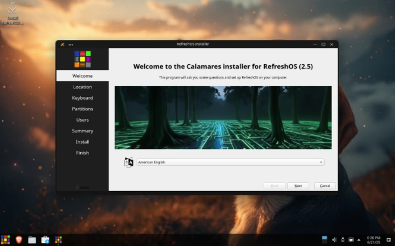Click the About link at the sidebar bottom

83,187
